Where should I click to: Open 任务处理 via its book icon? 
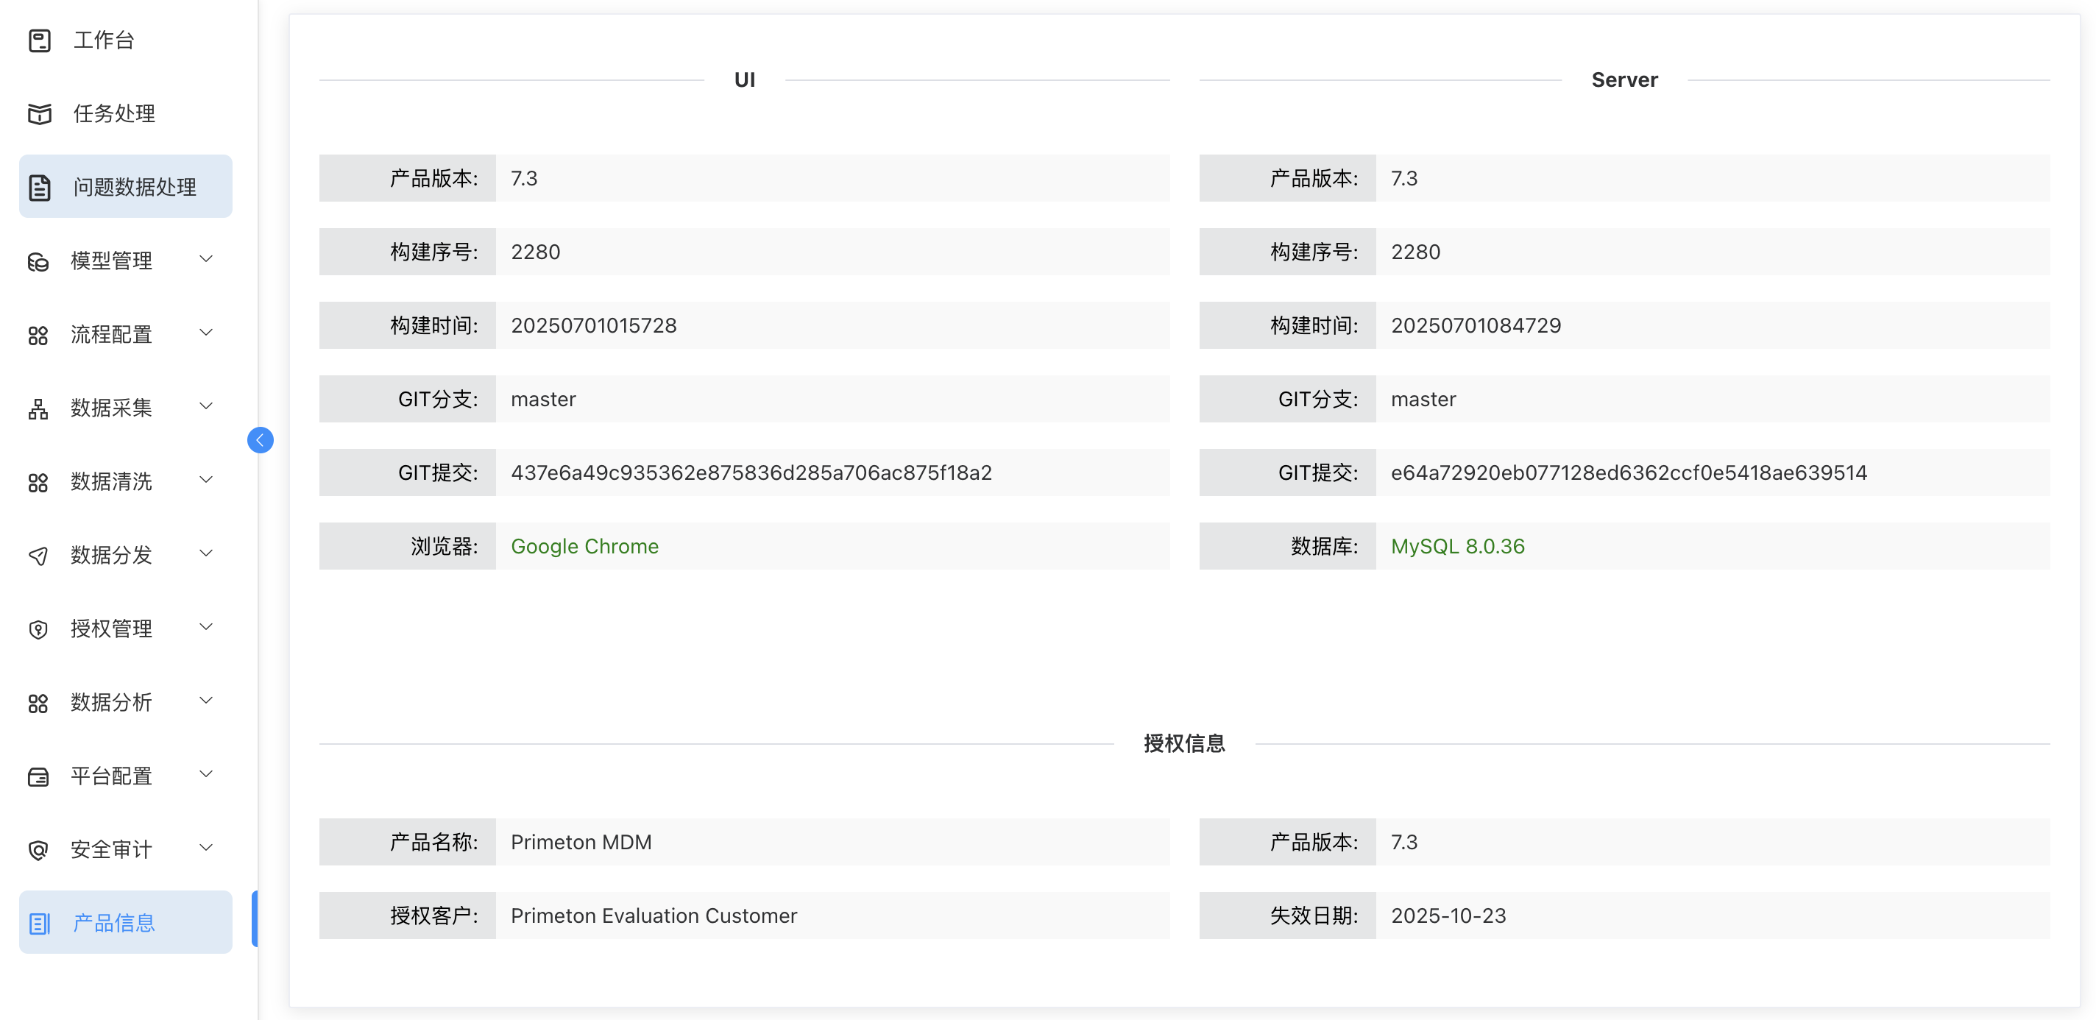coord(39,114)
